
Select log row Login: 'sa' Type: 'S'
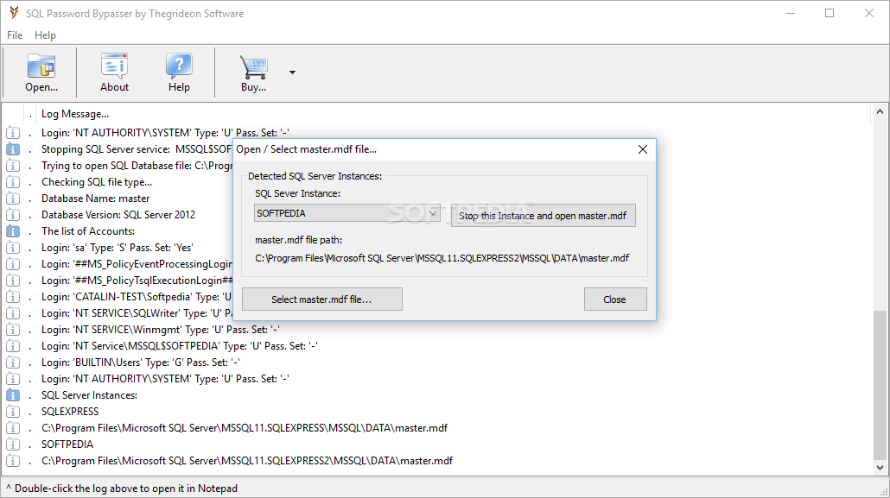click(117, 248)
